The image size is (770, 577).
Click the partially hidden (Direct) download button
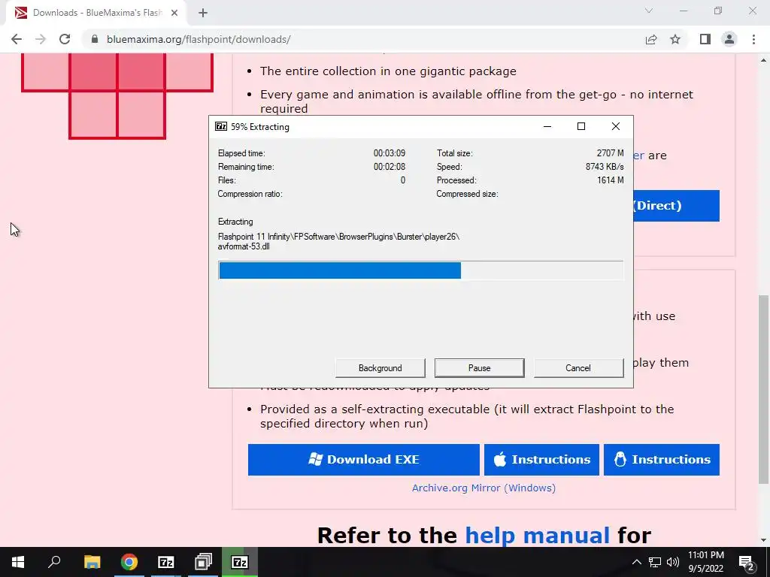(676, 206)
